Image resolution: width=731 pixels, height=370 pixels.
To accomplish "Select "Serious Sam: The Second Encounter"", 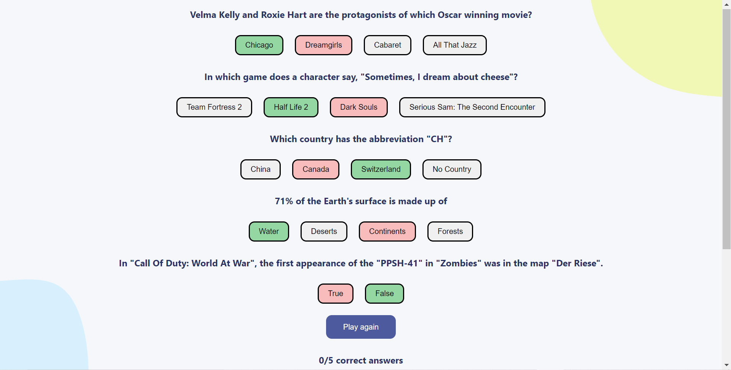I will pyautogui.click(x=472, y=107).
